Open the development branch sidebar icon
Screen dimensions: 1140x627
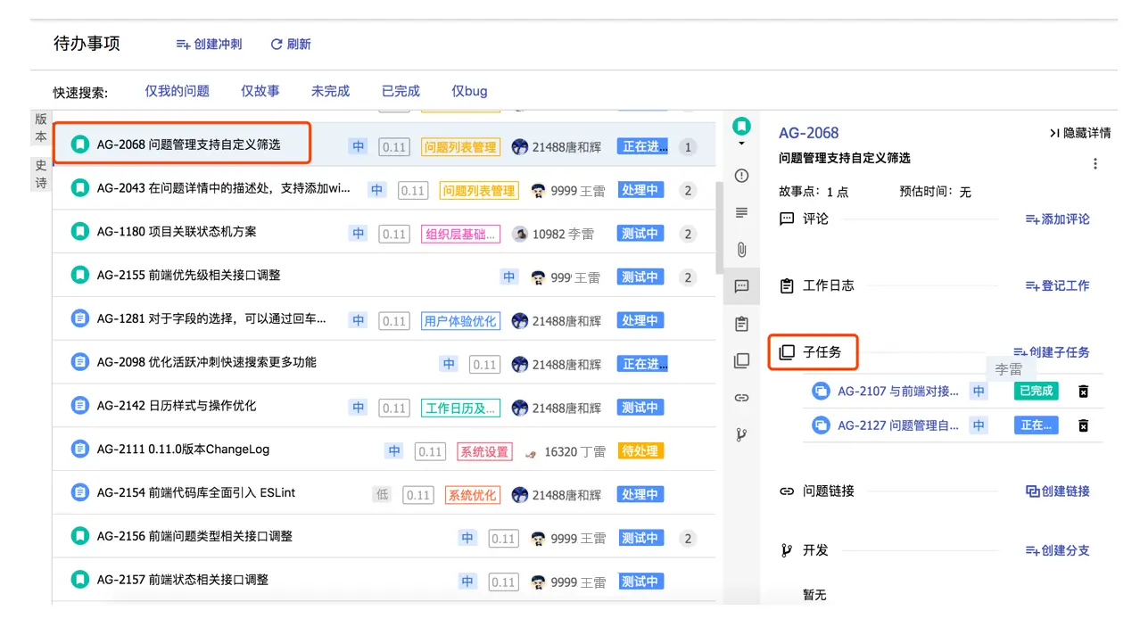741,434
